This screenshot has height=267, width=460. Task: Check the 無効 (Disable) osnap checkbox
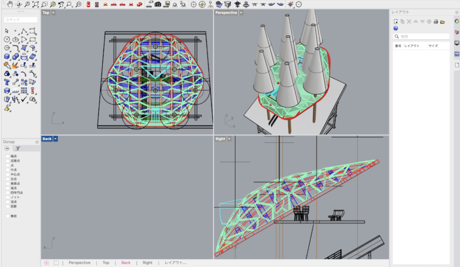coord(8,216)
